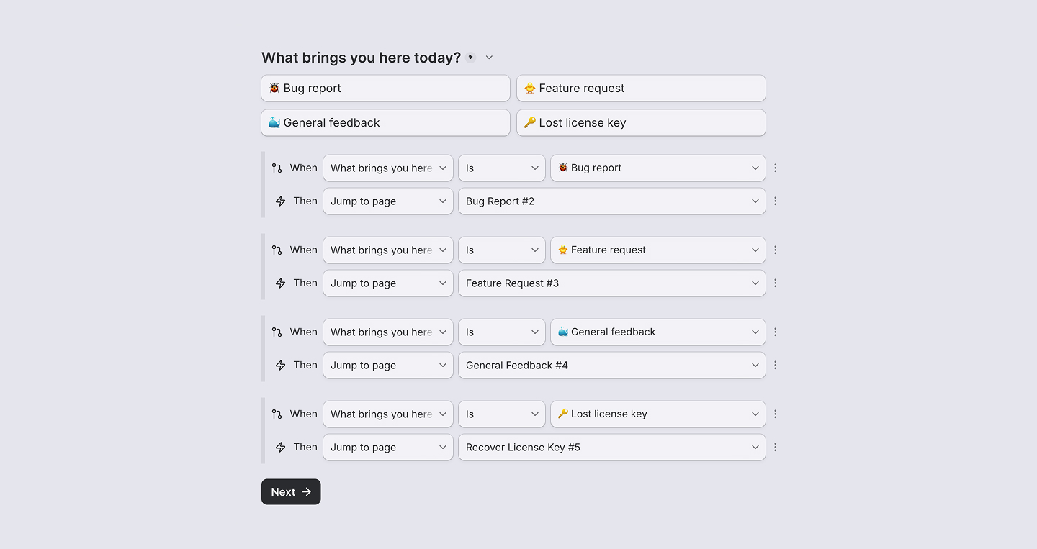The image size is (1037, 549).
Task: Select the Feature request answer option
Action: 641,88
